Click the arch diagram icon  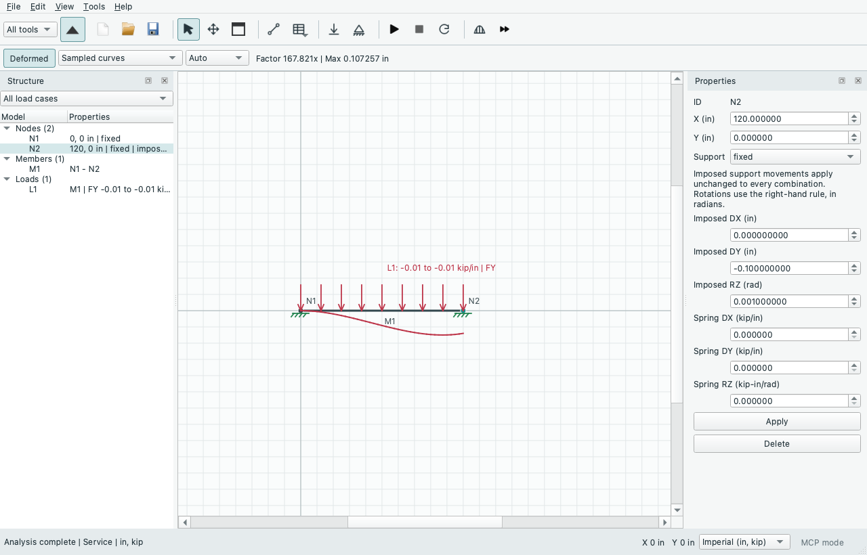(x=480, y=29)
